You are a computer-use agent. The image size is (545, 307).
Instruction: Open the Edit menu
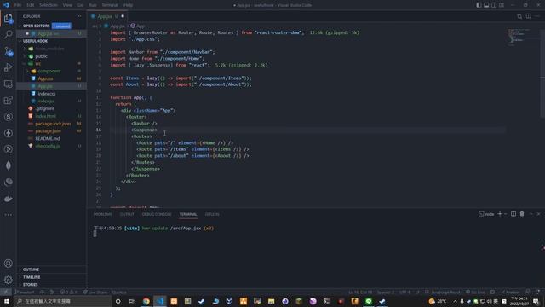coord(31,5)
